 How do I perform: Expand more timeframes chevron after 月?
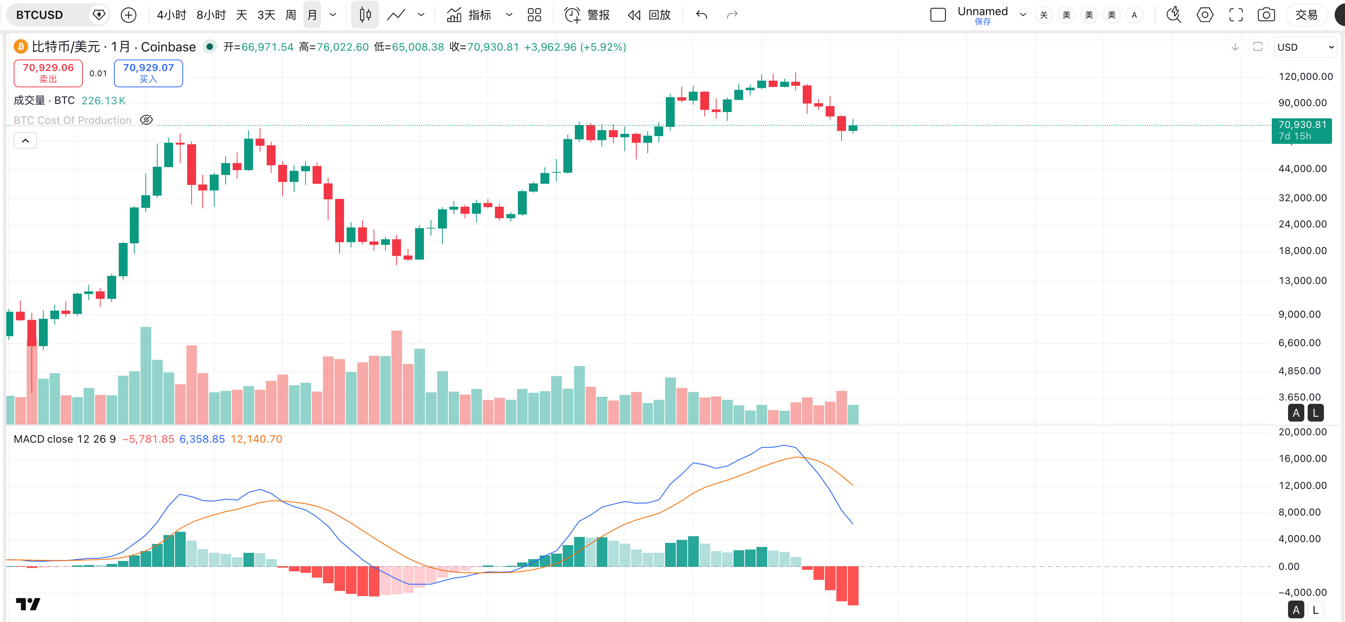coord(333,15)
